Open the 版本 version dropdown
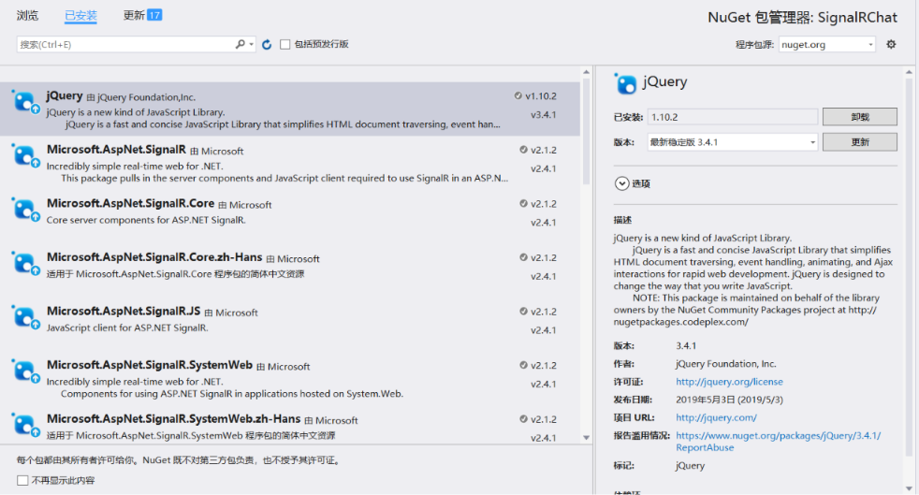919x495 pixels. pos(733,142)
